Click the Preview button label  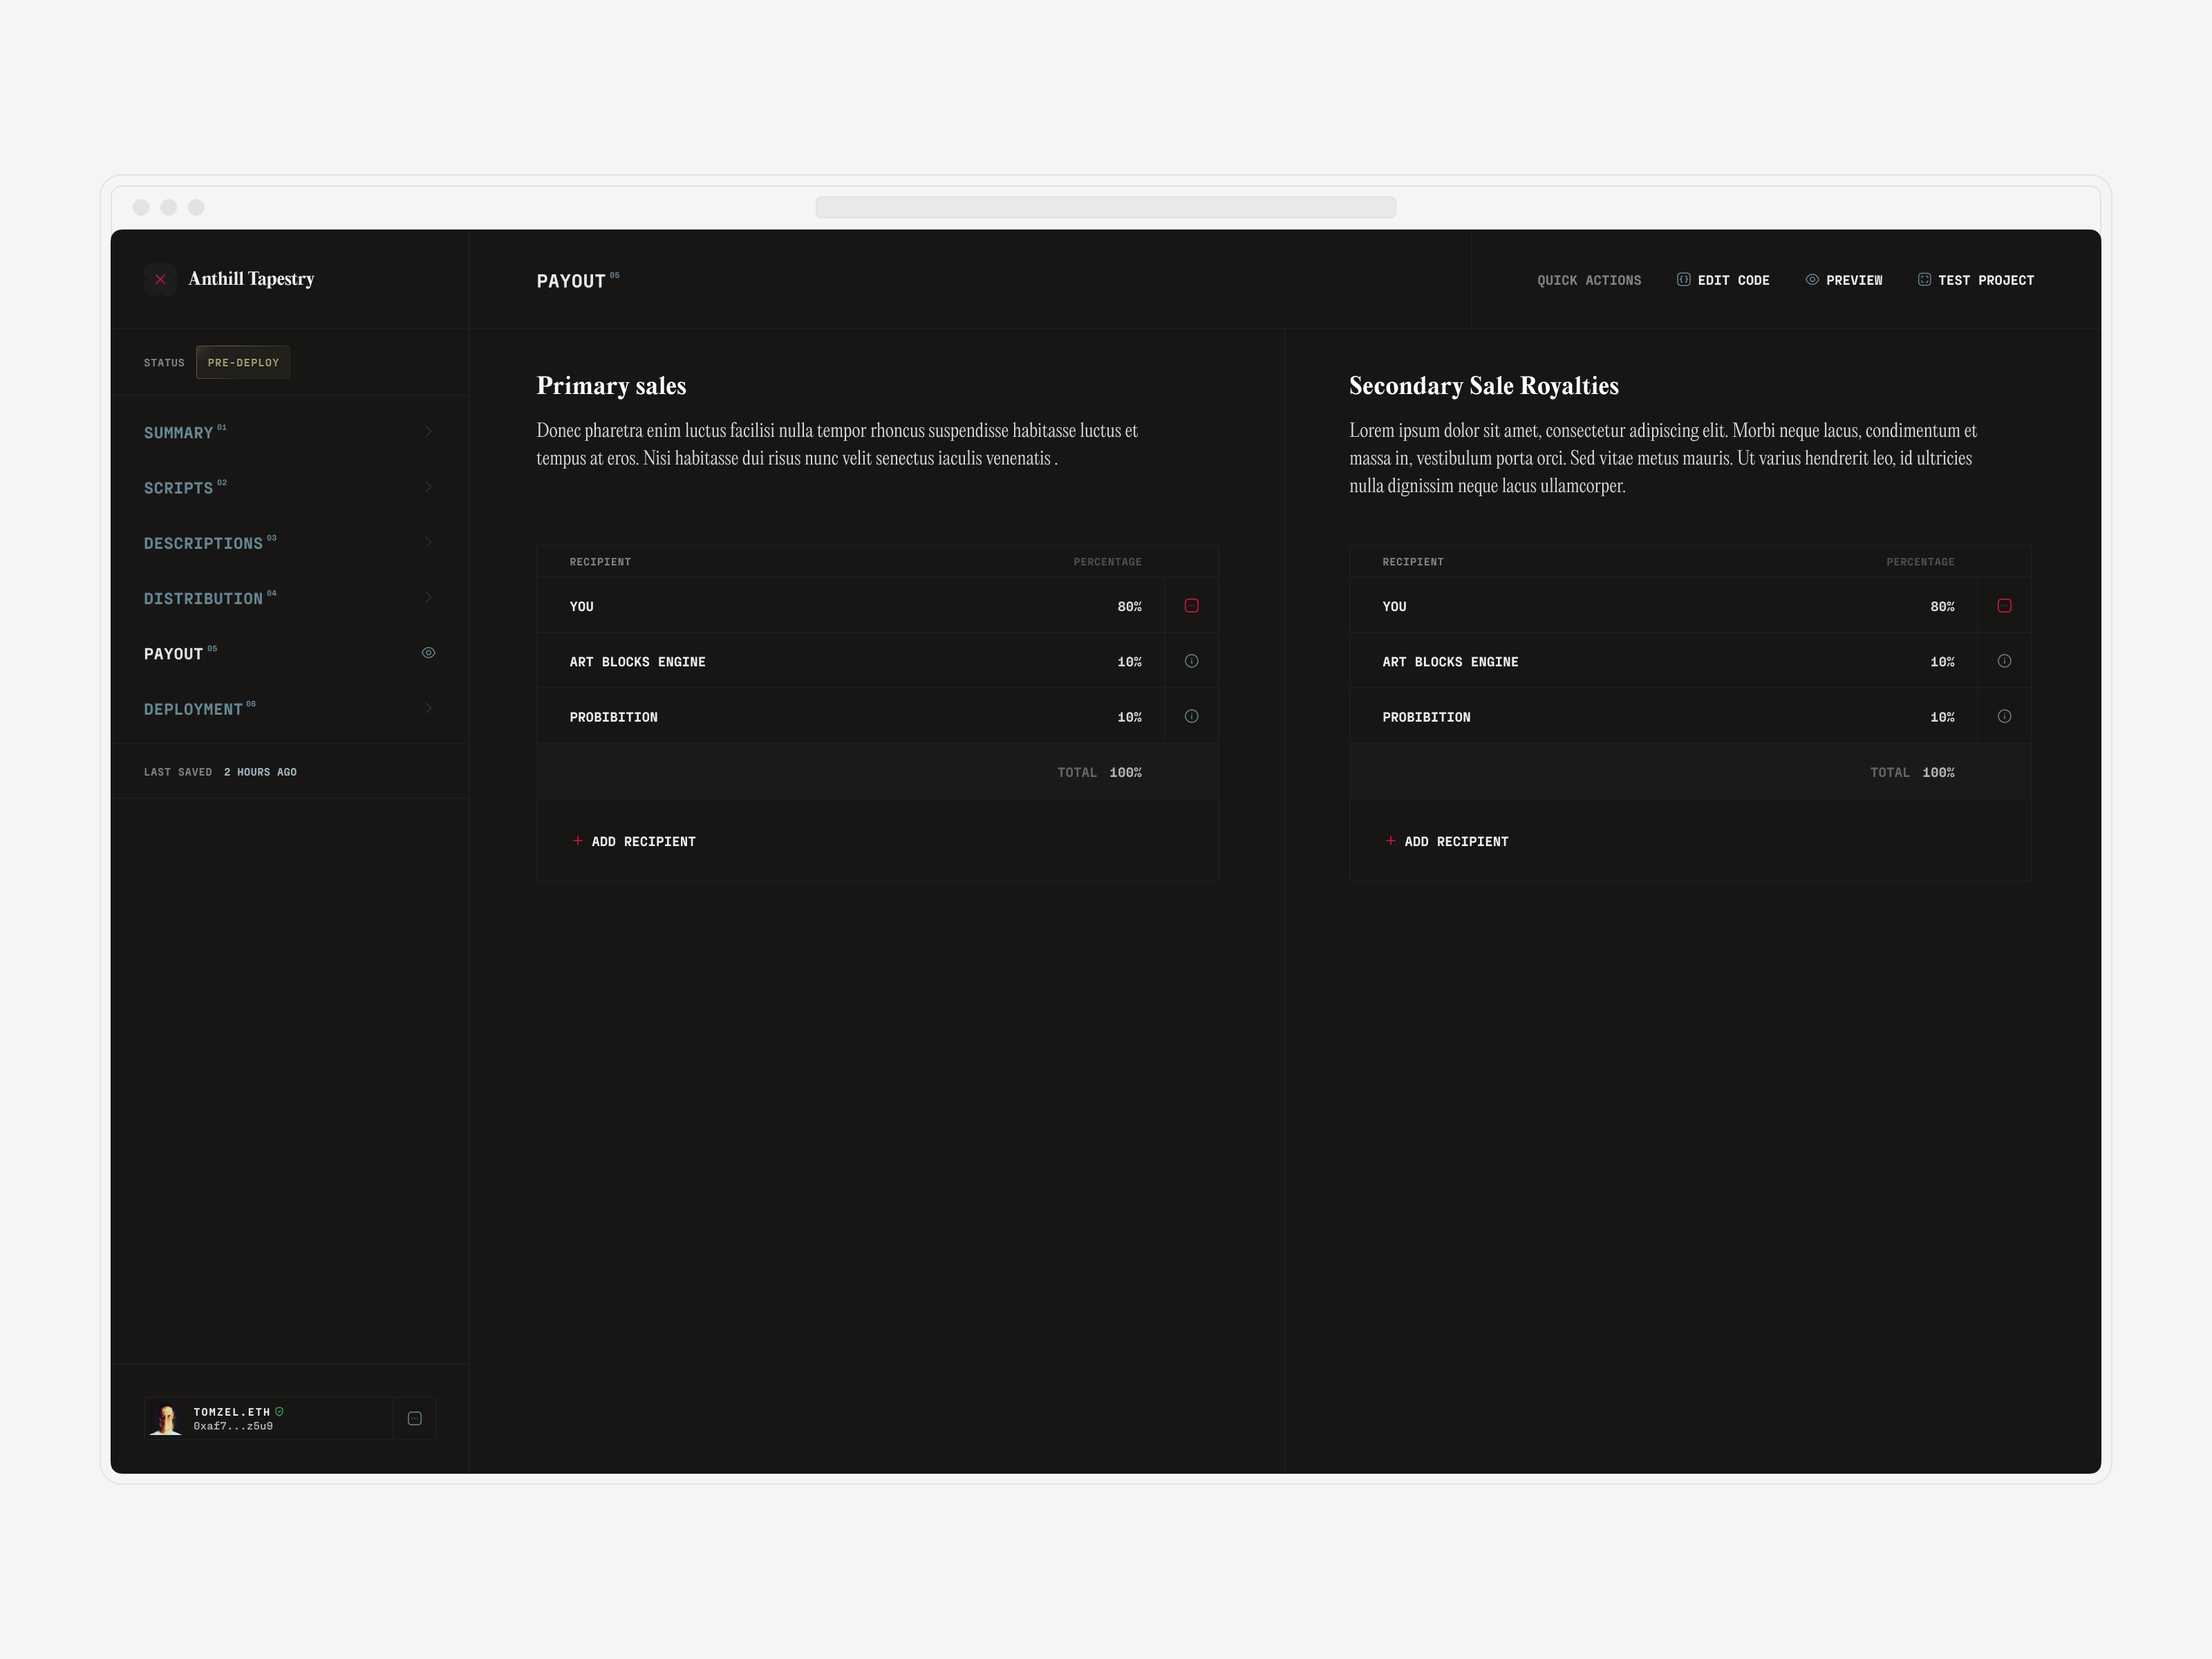(x=1854, y=280)
